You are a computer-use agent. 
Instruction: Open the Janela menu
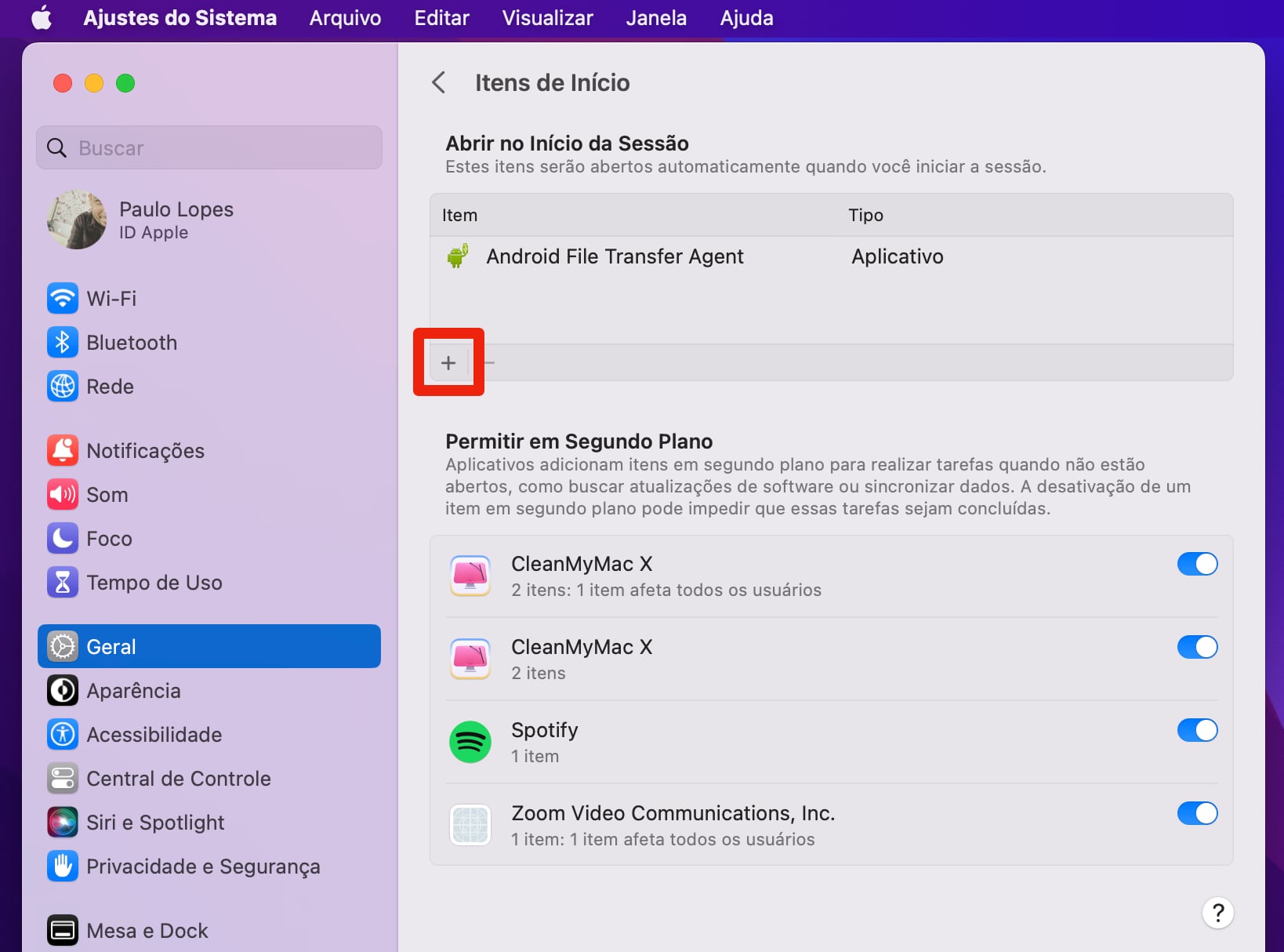coord(656,17)
